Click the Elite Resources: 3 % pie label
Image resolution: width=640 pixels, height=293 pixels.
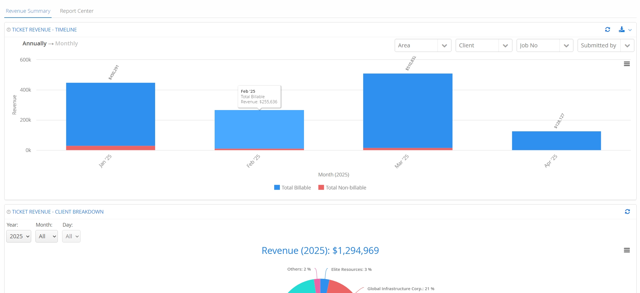click(x=351, y=269)
